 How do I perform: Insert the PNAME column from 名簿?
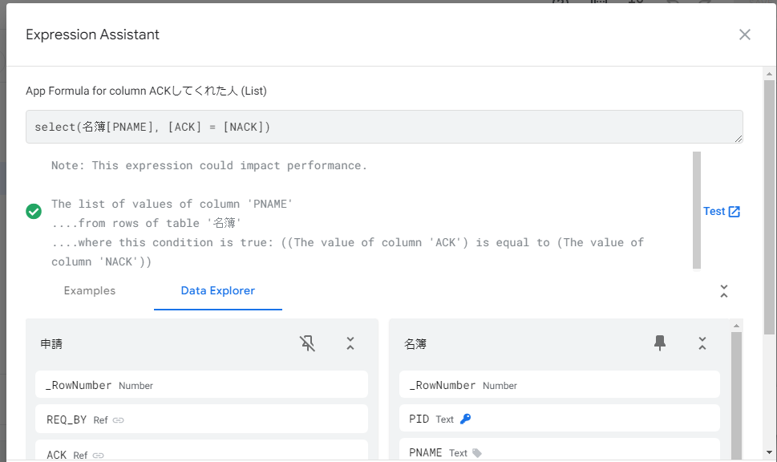[560, 450]
